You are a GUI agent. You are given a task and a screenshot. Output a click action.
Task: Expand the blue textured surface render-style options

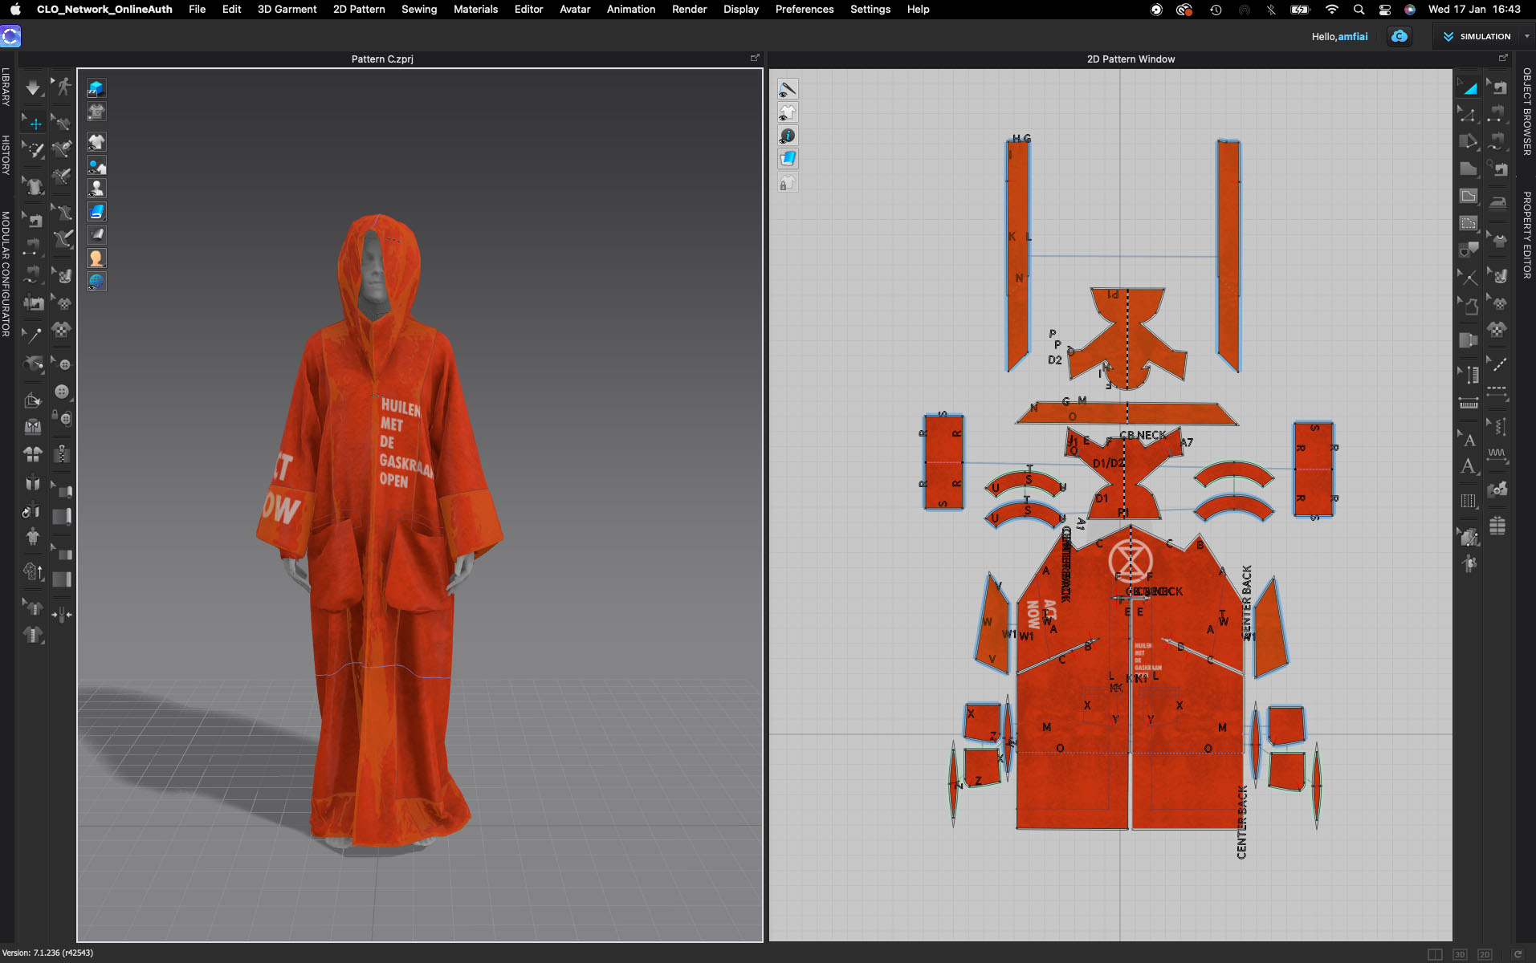click(96, 212)
